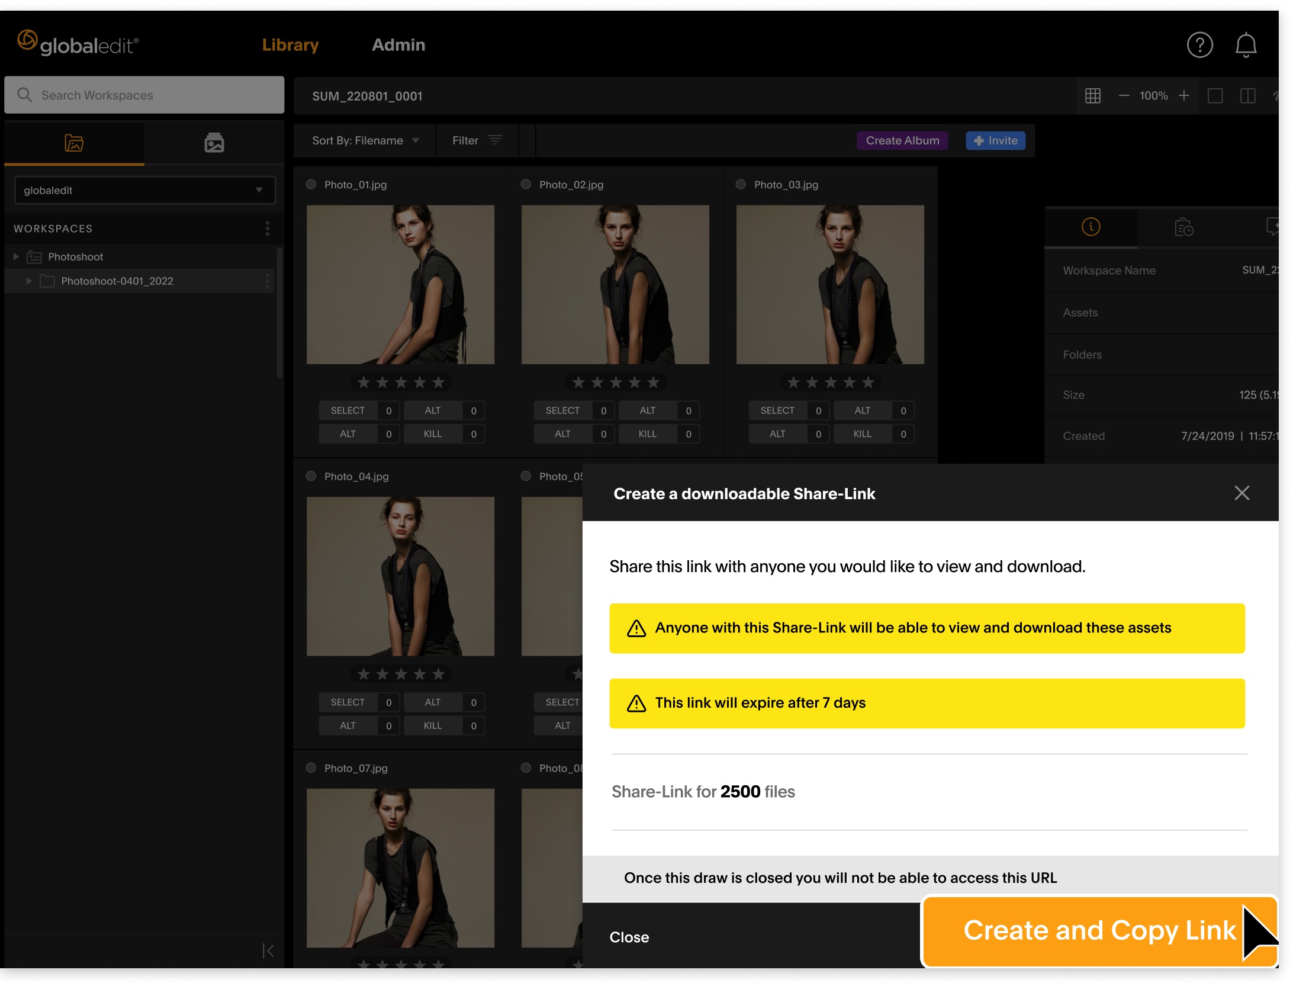Click the filter lines icon
The height and width of the screenshot is (986, 1293).
pos(495,140)
